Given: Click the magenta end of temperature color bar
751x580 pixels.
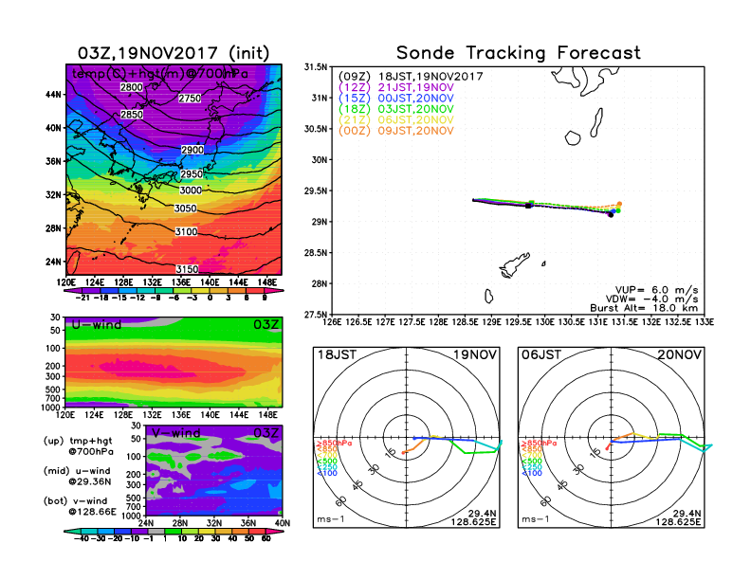Looking at the screenshot, I should 273,291.
